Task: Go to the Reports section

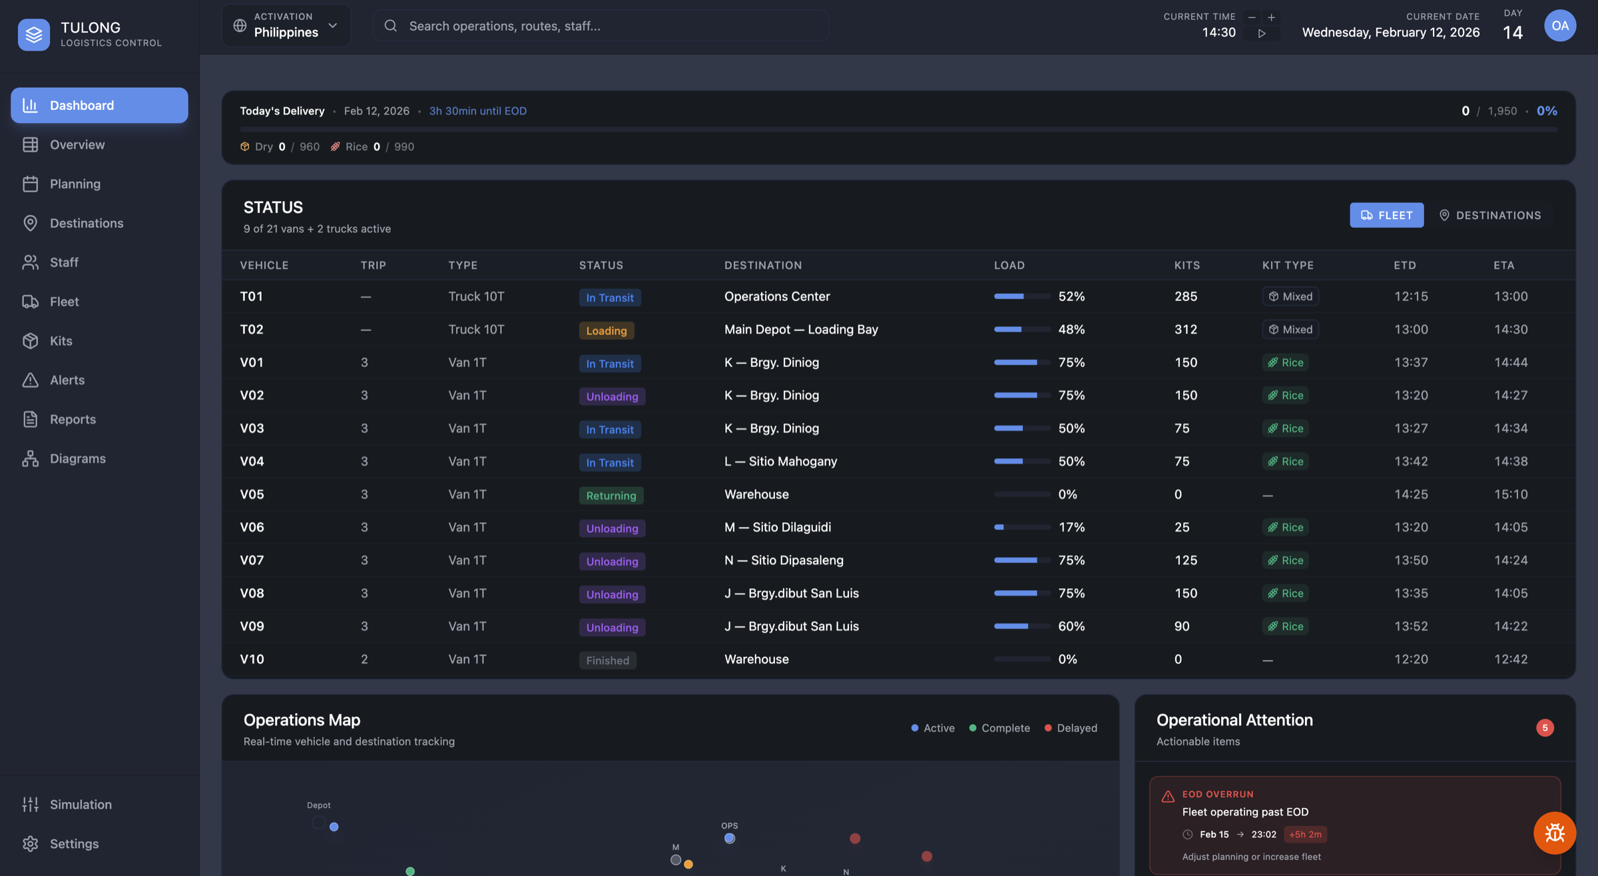Action: 73,419
